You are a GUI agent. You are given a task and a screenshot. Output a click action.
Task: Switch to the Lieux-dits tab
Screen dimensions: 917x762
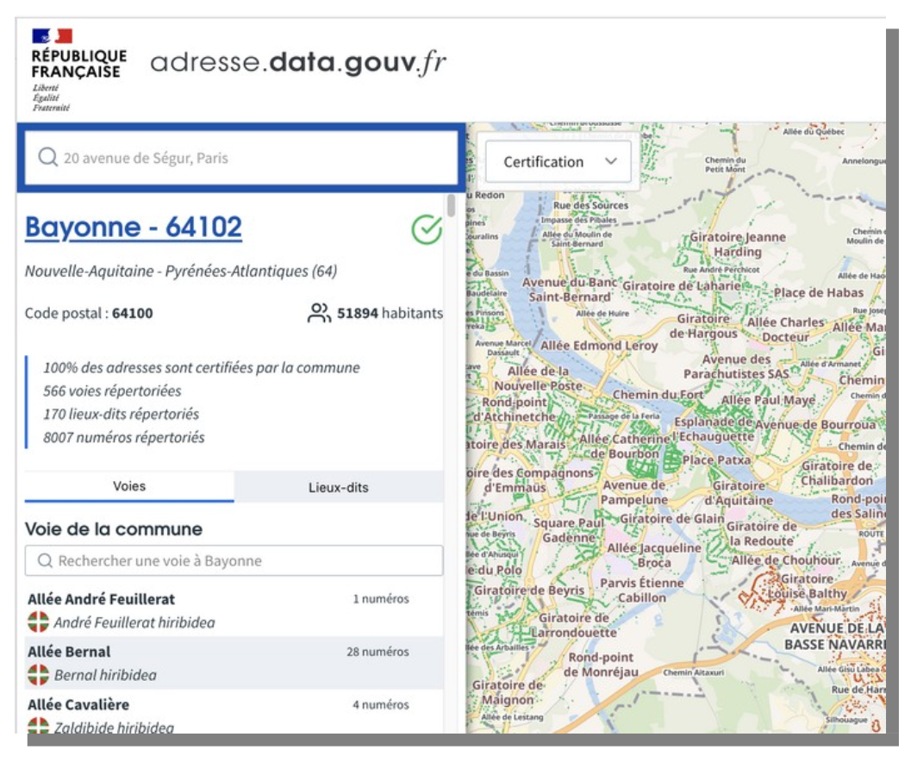(x=339, y=487)
